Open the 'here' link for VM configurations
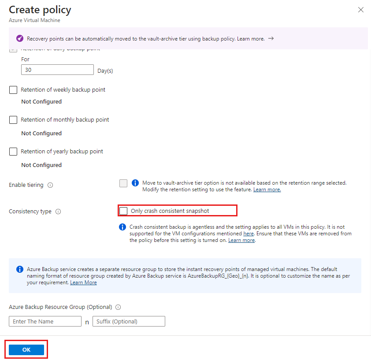371x364 pixels. pyautogui.click(x=249, y=234)
